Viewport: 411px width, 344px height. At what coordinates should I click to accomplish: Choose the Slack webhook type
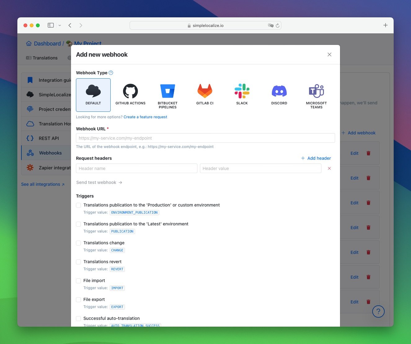pos(242,95)
